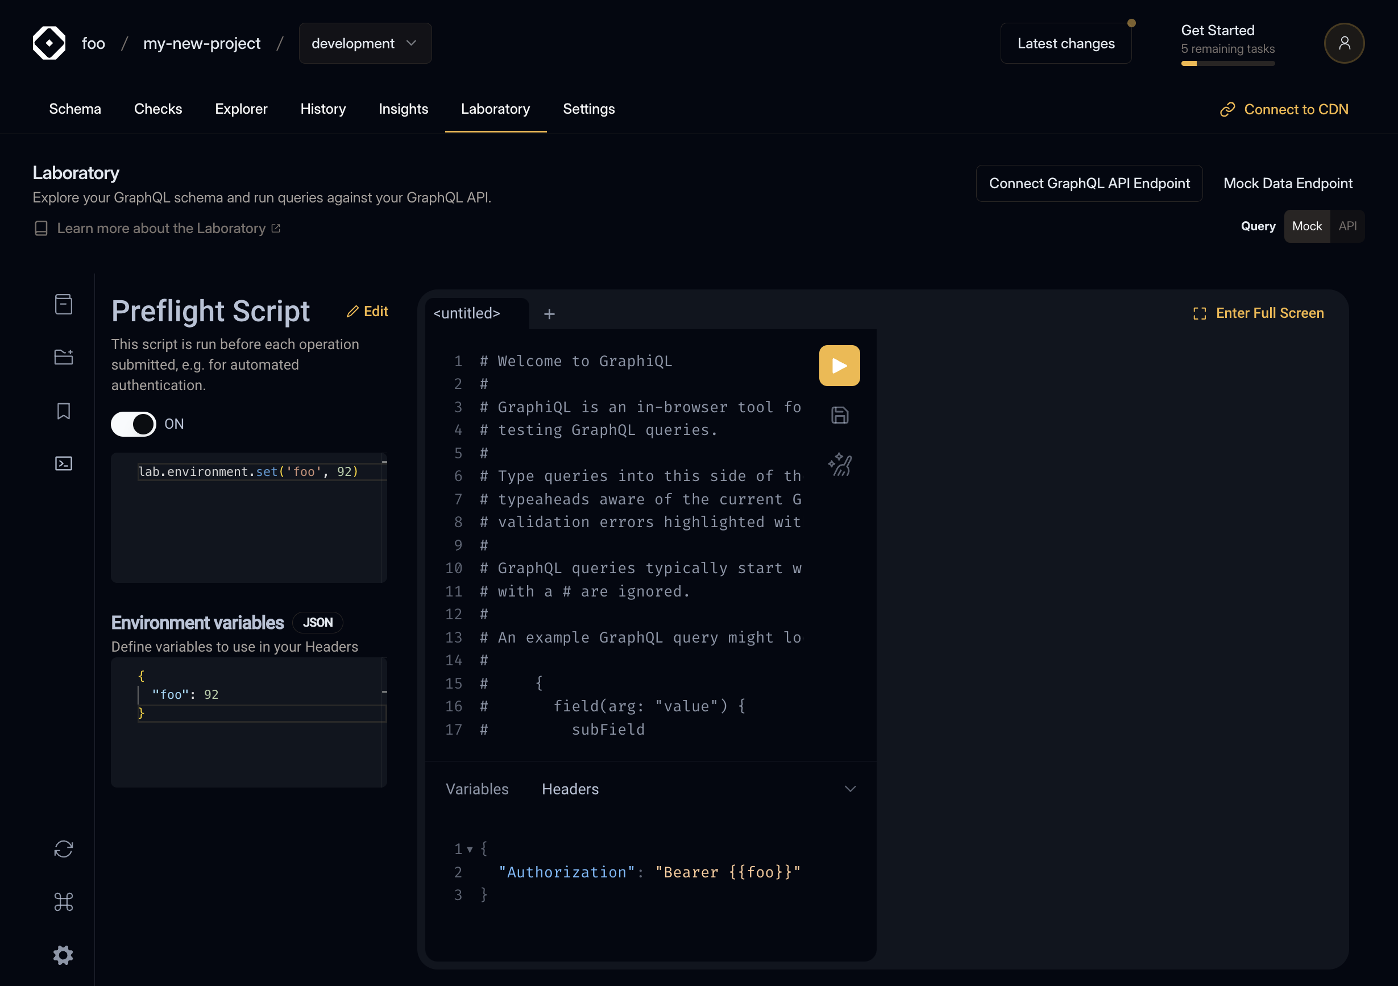Click the folder/collections sidebar icon
Viewport: 1398px width, 986px height.
pos(63,358)
